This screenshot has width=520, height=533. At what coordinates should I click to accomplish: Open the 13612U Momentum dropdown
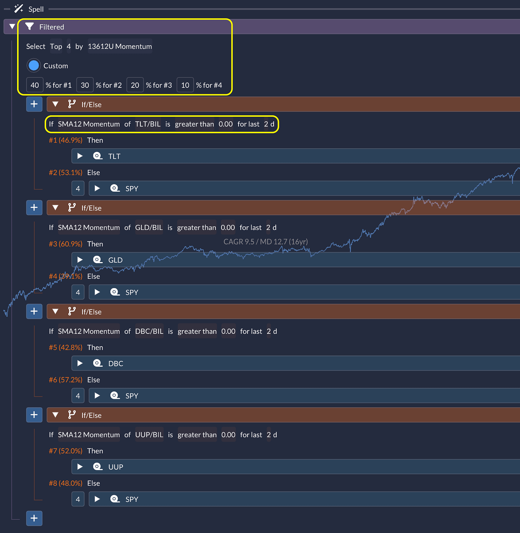[120, 46]
